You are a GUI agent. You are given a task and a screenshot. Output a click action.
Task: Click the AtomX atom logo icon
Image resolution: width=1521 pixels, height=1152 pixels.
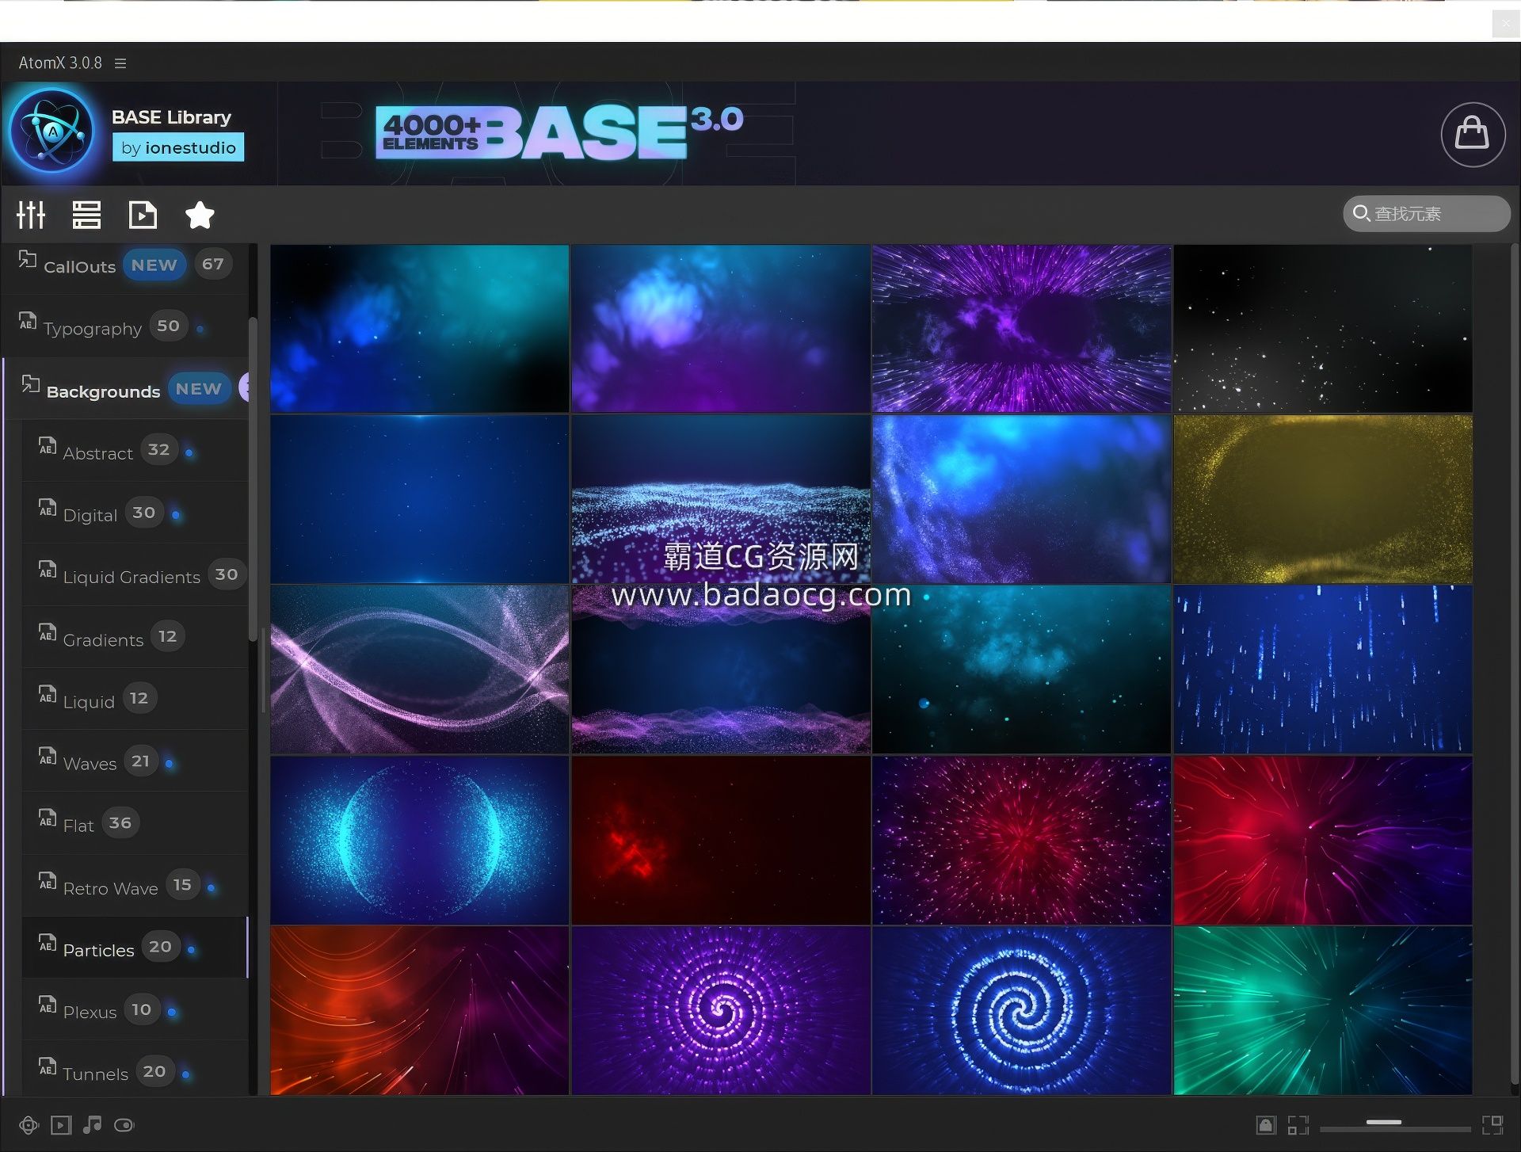52,131
